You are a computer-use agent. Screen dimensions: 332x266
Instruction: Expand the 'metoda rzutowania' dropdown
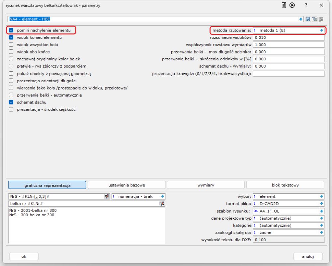321,31
